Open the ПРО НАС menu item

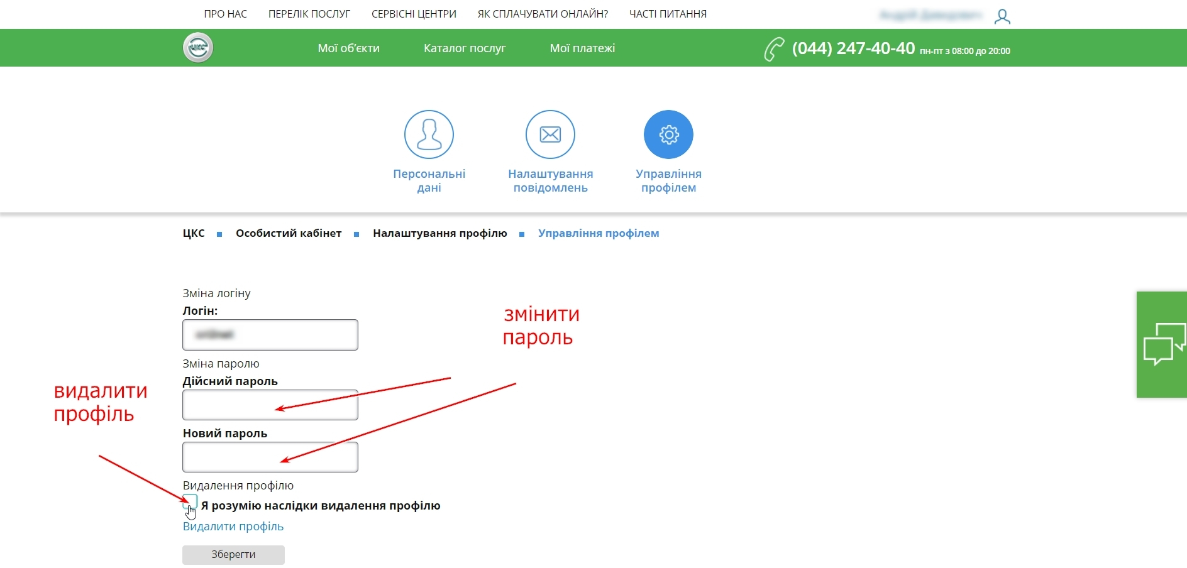(x=225, y=14)
